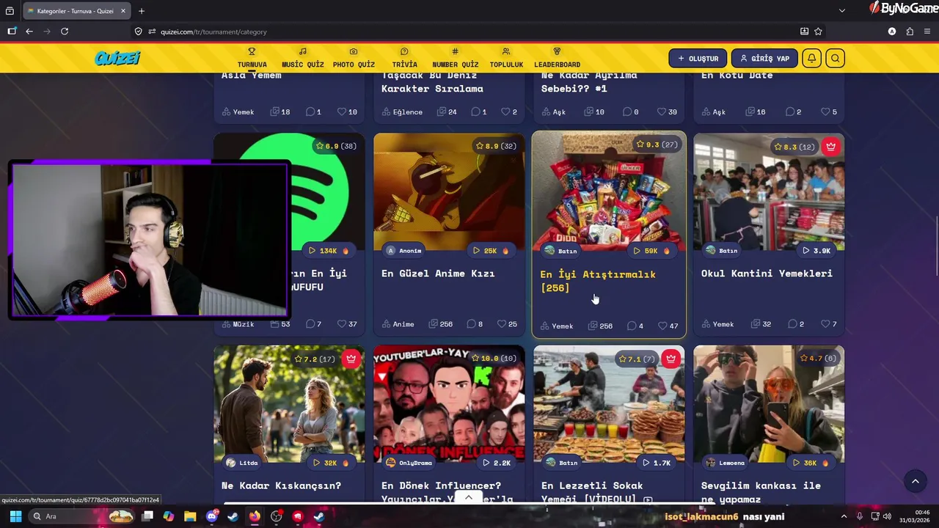Open browser hamburger application menu

pyautogui.click(x=927, y=32)
